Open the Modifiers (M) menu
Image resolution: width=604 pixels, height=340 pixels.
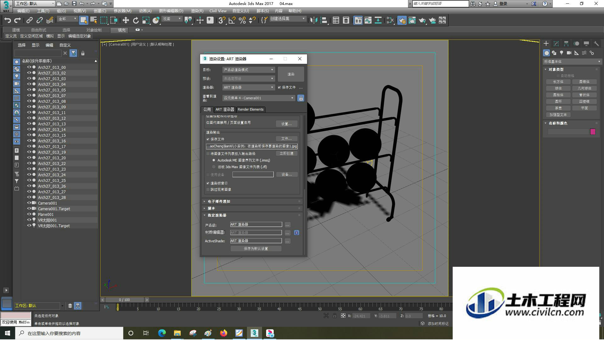point(122,11)
